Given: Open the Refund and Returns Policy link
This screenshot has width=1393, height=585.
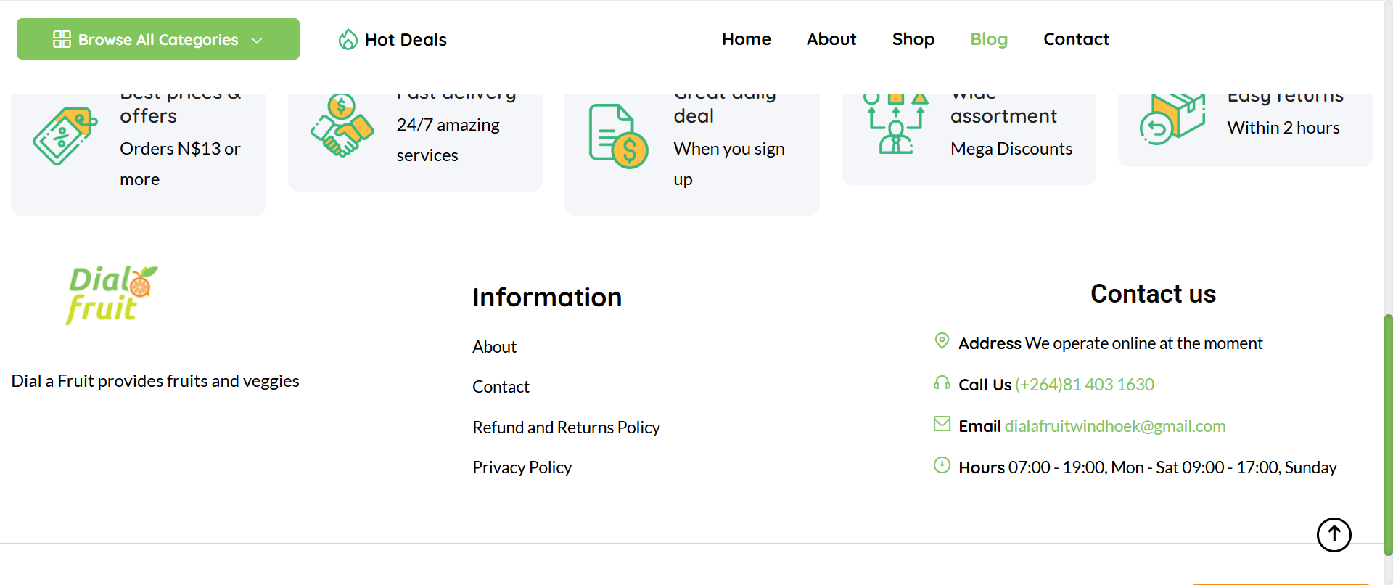Looking at the screenshot, I should pos(566,427).
